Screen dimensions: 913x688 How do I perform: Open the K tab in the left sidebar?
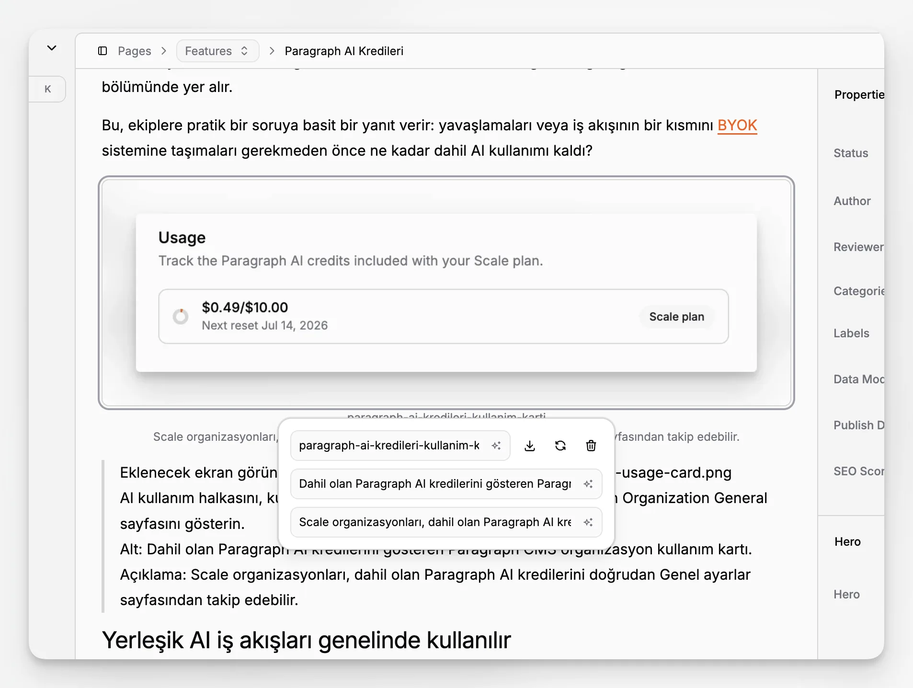coord(47,89)
